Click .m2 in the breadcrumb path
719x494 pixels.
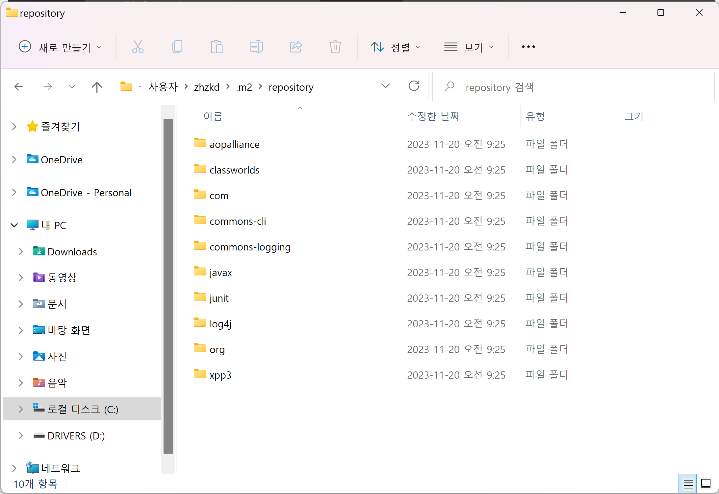pos(244,87)
